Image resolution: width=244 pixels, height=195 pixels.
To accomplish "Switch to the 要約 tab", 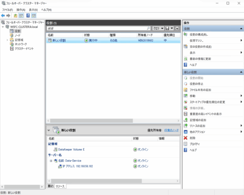I will click(x=50, y=186).
